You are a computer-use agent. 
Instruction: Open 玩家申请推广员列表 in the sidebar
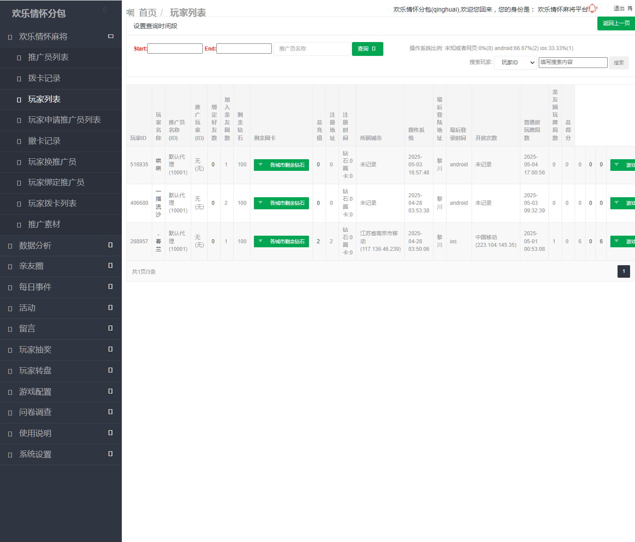(x=64, y=120)
